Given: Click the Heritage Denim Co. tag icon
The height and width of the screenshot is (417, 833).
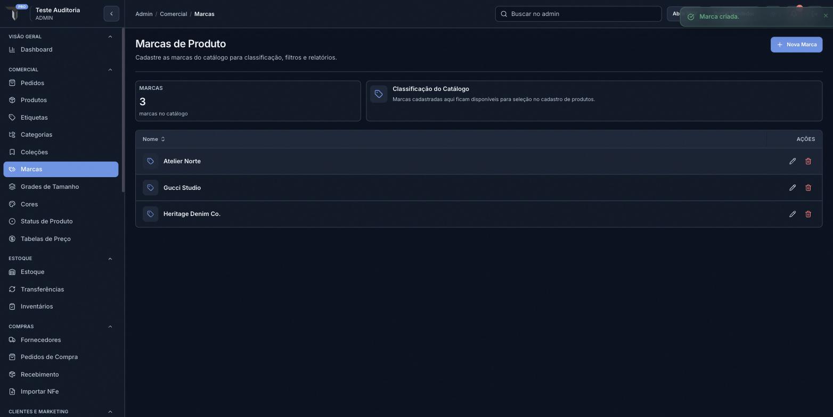Looking at the screenshot, I should pyautogui.click(x=151, y=214).
